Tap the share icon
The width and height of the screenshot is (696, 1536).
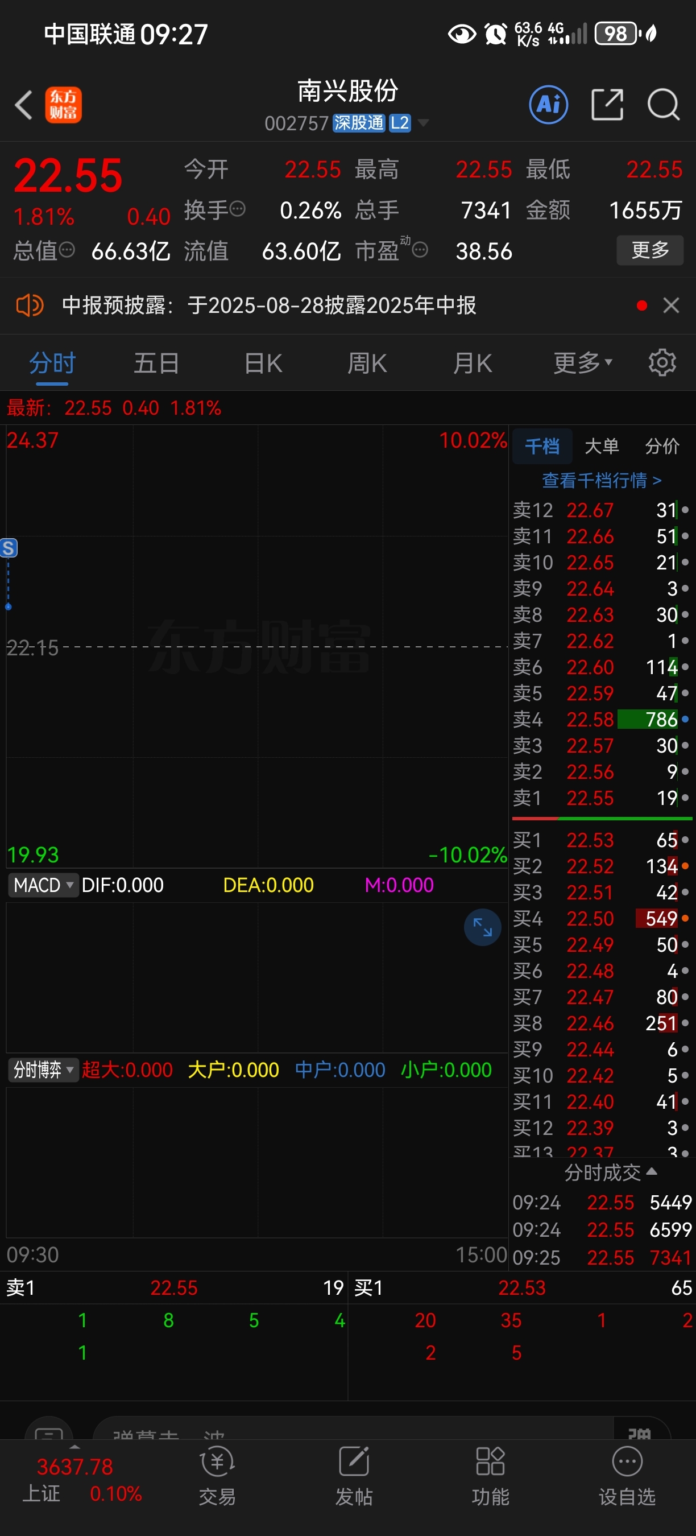pos(607,105)
